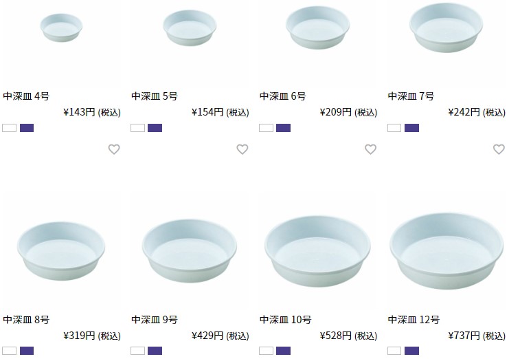Select white color swatch for 中深皿 4号
The width and height of the screenshot is (509, 359).
click(10, 128)
